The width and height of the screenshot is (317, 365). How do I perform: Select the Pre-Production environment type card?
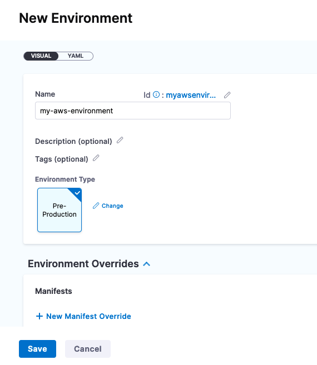60,210
